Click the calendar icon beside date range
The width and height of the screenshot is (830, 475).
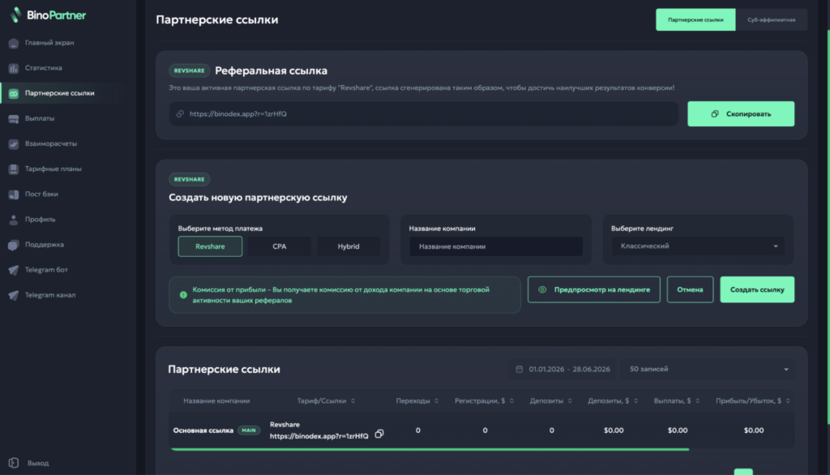click(520, 369)
